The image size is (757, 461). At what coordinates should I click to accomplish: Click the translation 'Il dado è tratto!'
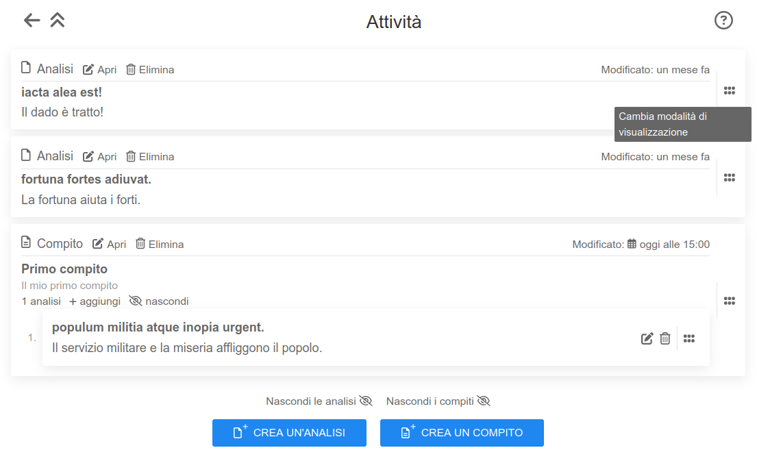click(x=62, y=112)
